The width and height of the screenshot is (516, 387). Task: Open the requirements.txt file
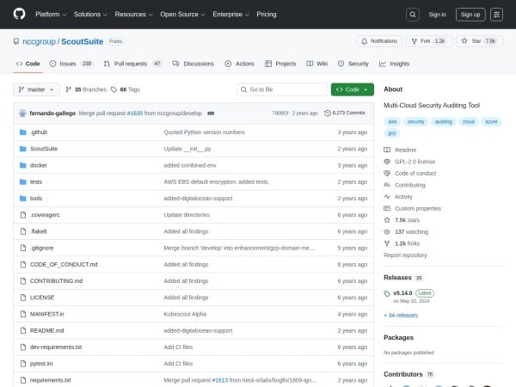[51, 380]
